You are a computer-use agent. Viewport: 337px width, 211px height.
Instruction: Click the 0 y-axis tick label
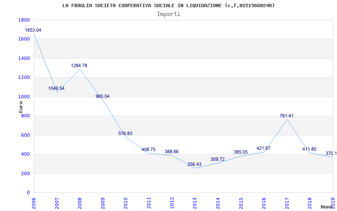pos(28,193)
